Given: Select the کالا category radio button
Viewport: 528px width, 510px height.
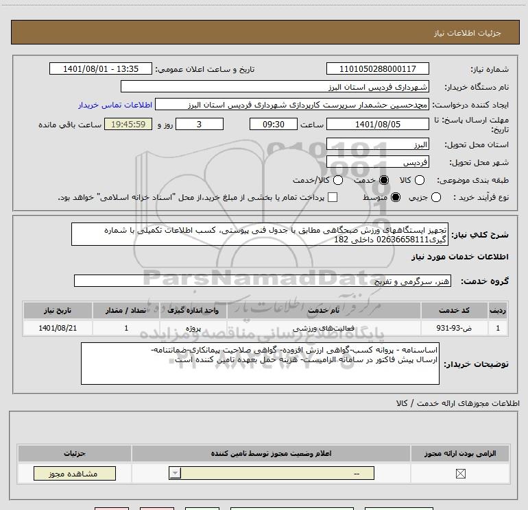Looking at the screenshot, I should click(x=419, y=180).
